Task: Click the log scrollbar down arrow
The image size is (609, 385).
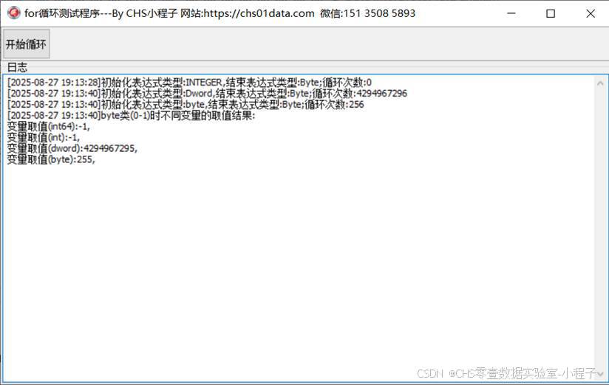Action: click(x=600, y=374)
